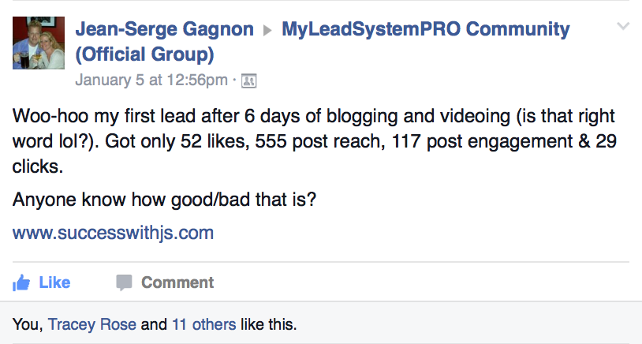Open Tracey Rose's profile
This screenshot has height=344, width=642.
(x=92, y=324)
